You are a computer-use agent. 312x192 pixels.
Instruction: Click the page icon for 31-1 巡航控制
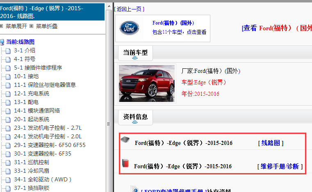[8, 163]
